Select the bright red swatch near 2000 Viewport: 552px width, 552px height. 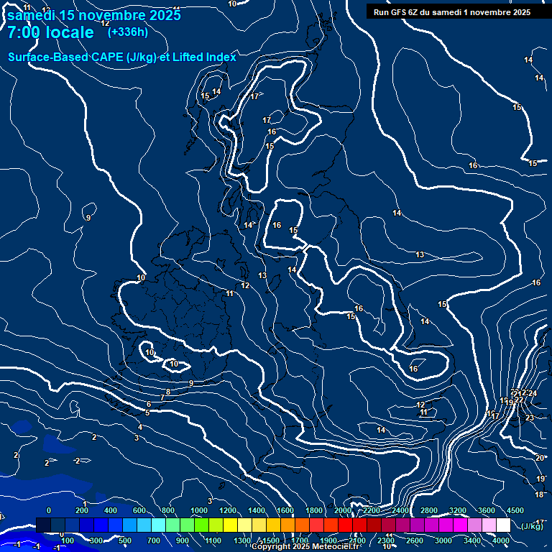[345, 525]
